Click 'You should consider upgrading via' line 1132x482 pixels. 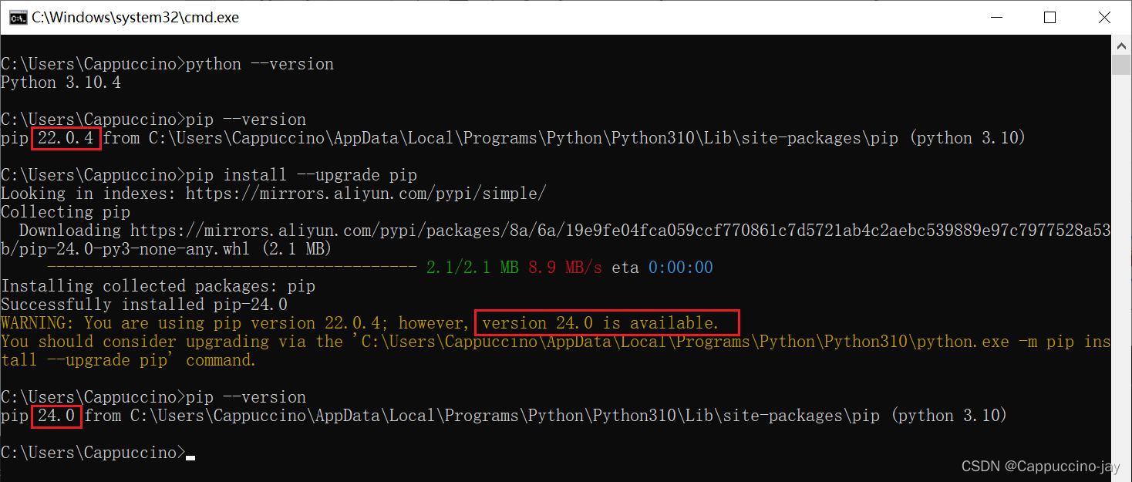point(556,342)
